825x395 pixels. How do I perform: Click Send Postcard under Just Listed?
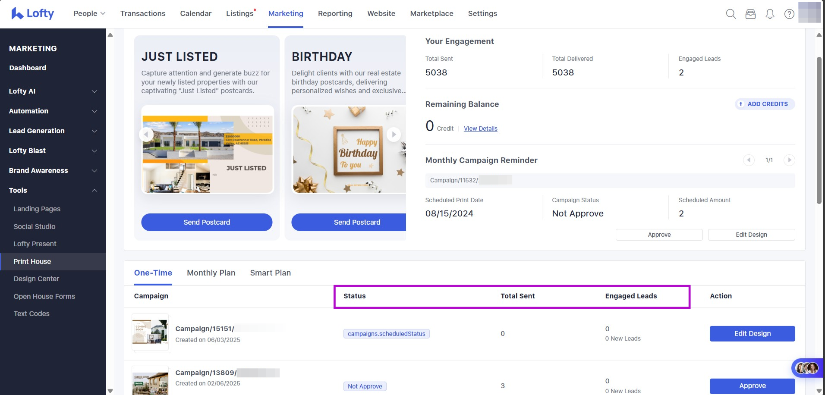pos(207,223)
